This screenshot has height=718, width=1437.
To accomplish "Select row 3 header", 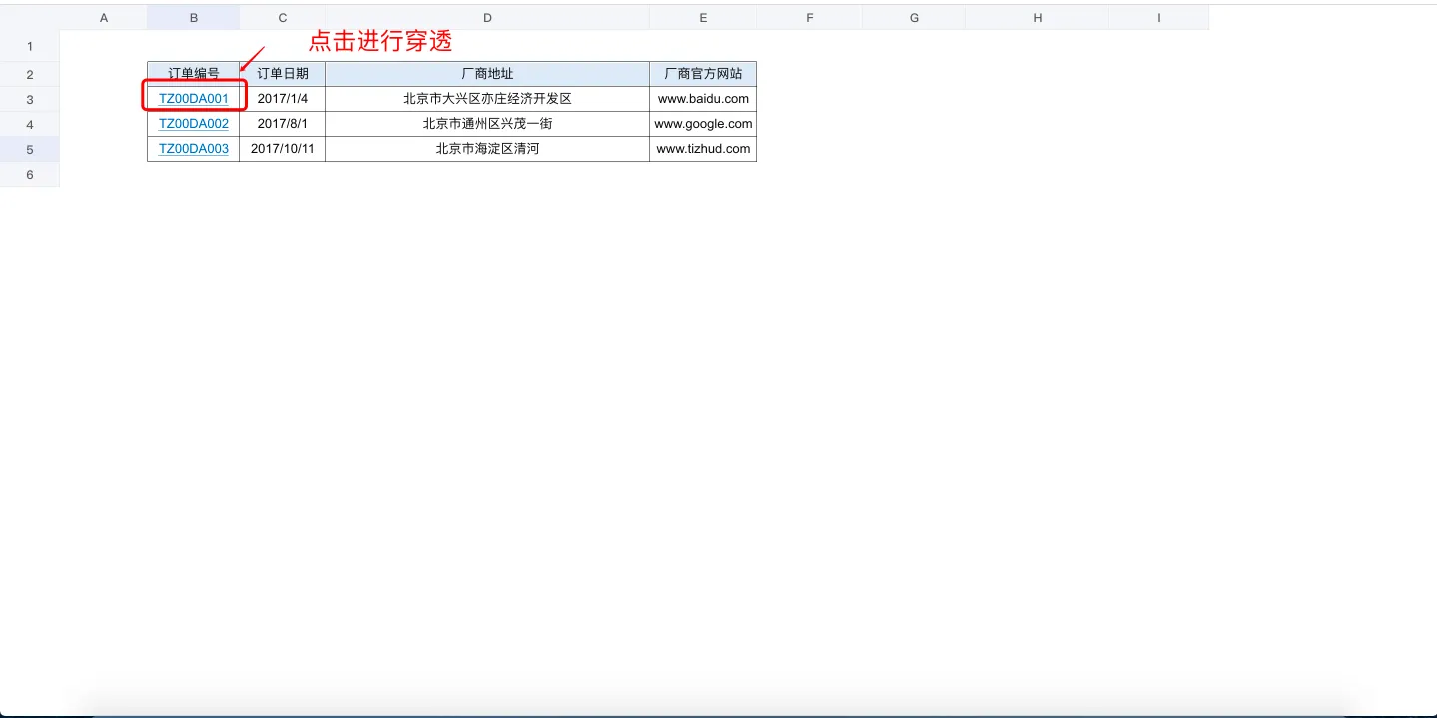I will pyautogui.click(x=30, y=99).
